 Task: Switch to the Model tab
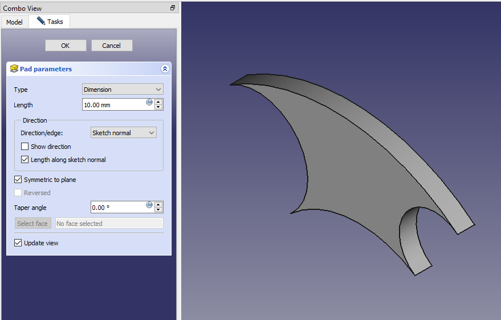(x=14, y=22)
